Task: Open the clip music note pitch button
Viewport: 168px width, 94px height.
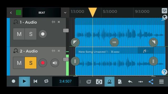Action: tap(145, 51)
